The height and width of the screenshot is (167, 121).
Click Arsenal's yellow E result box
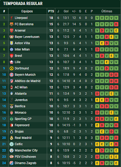pos(116,30)
